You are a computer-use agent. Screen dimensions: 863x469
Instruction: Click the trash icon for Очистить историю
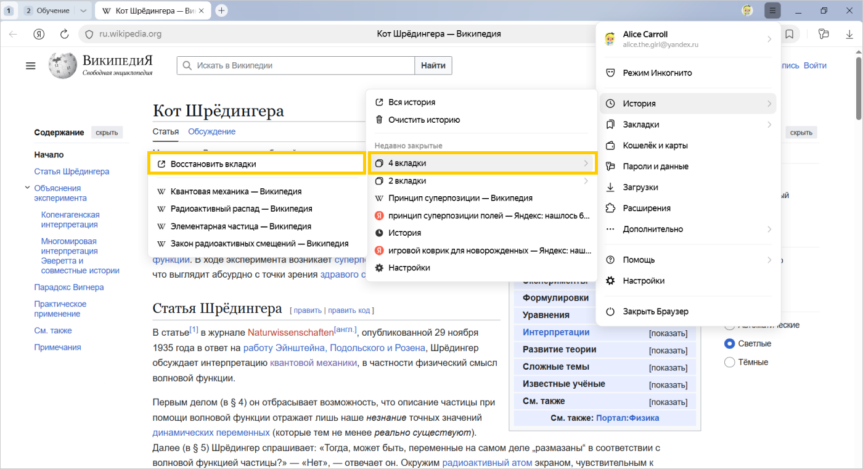(x=379, y=120)
